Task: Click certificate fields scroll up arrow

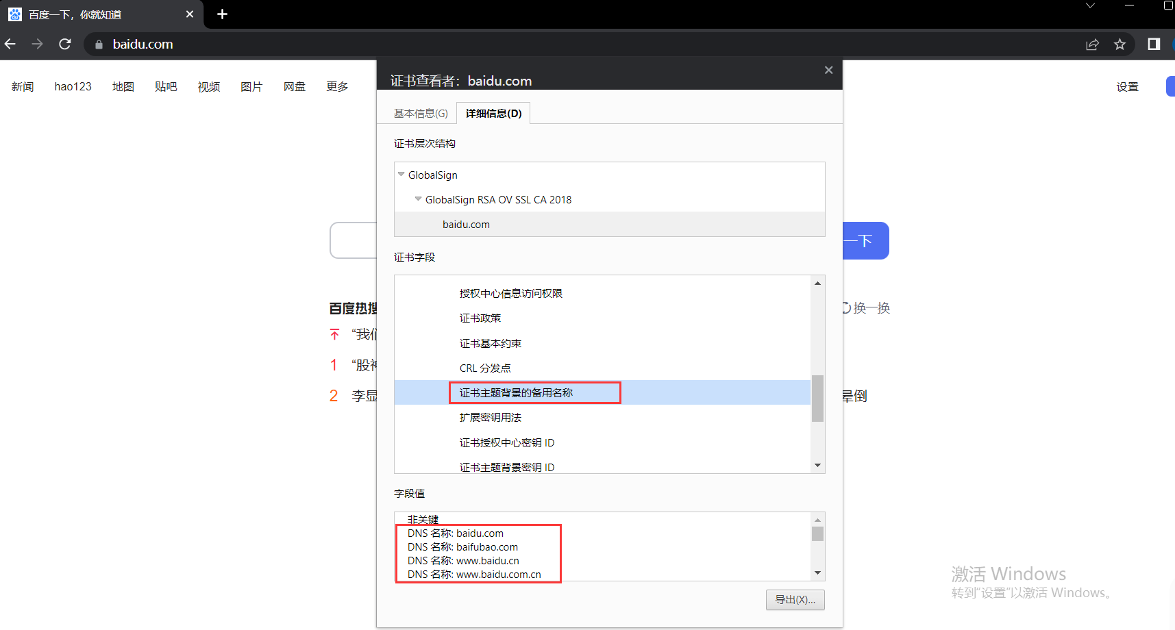Action: point(817,283)
